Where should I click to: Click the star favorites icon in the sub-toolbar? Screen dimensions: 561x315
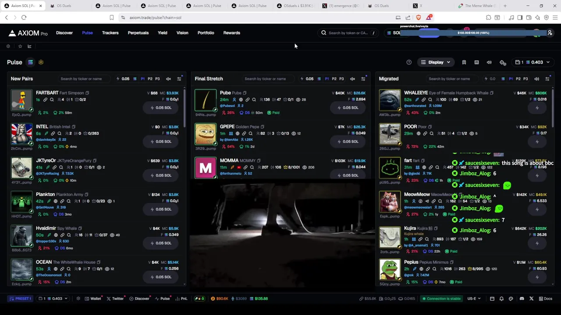pyautogui.click(x=20, y=46)
